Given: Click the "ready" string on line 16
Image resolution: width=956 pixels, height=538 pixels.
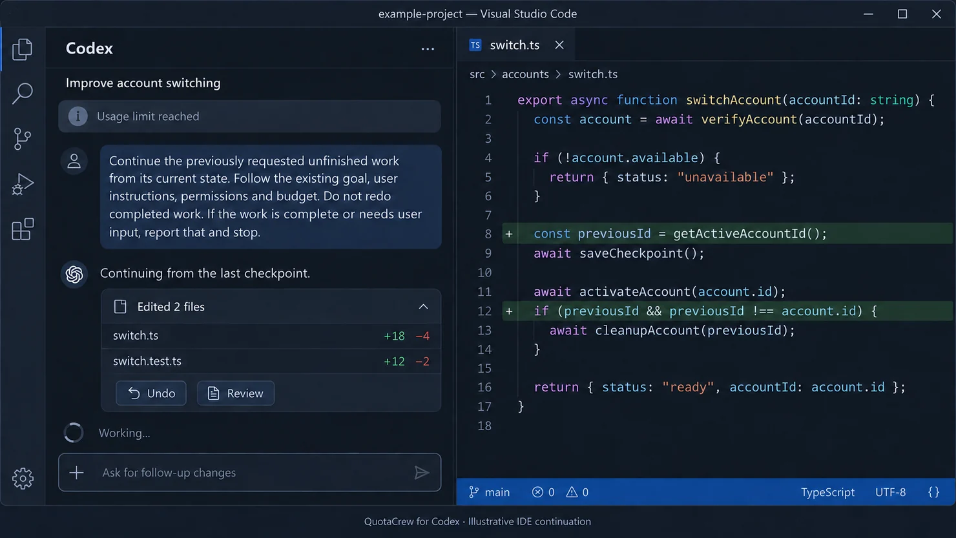Looking at the screenshot, I should point(689,387).
